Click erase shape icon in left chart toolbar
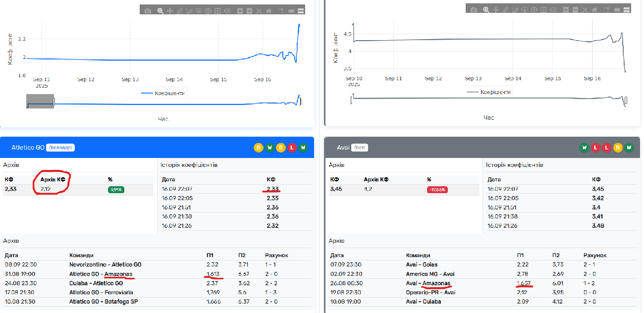This screenshot has width=644, height=313. (227, 10)
